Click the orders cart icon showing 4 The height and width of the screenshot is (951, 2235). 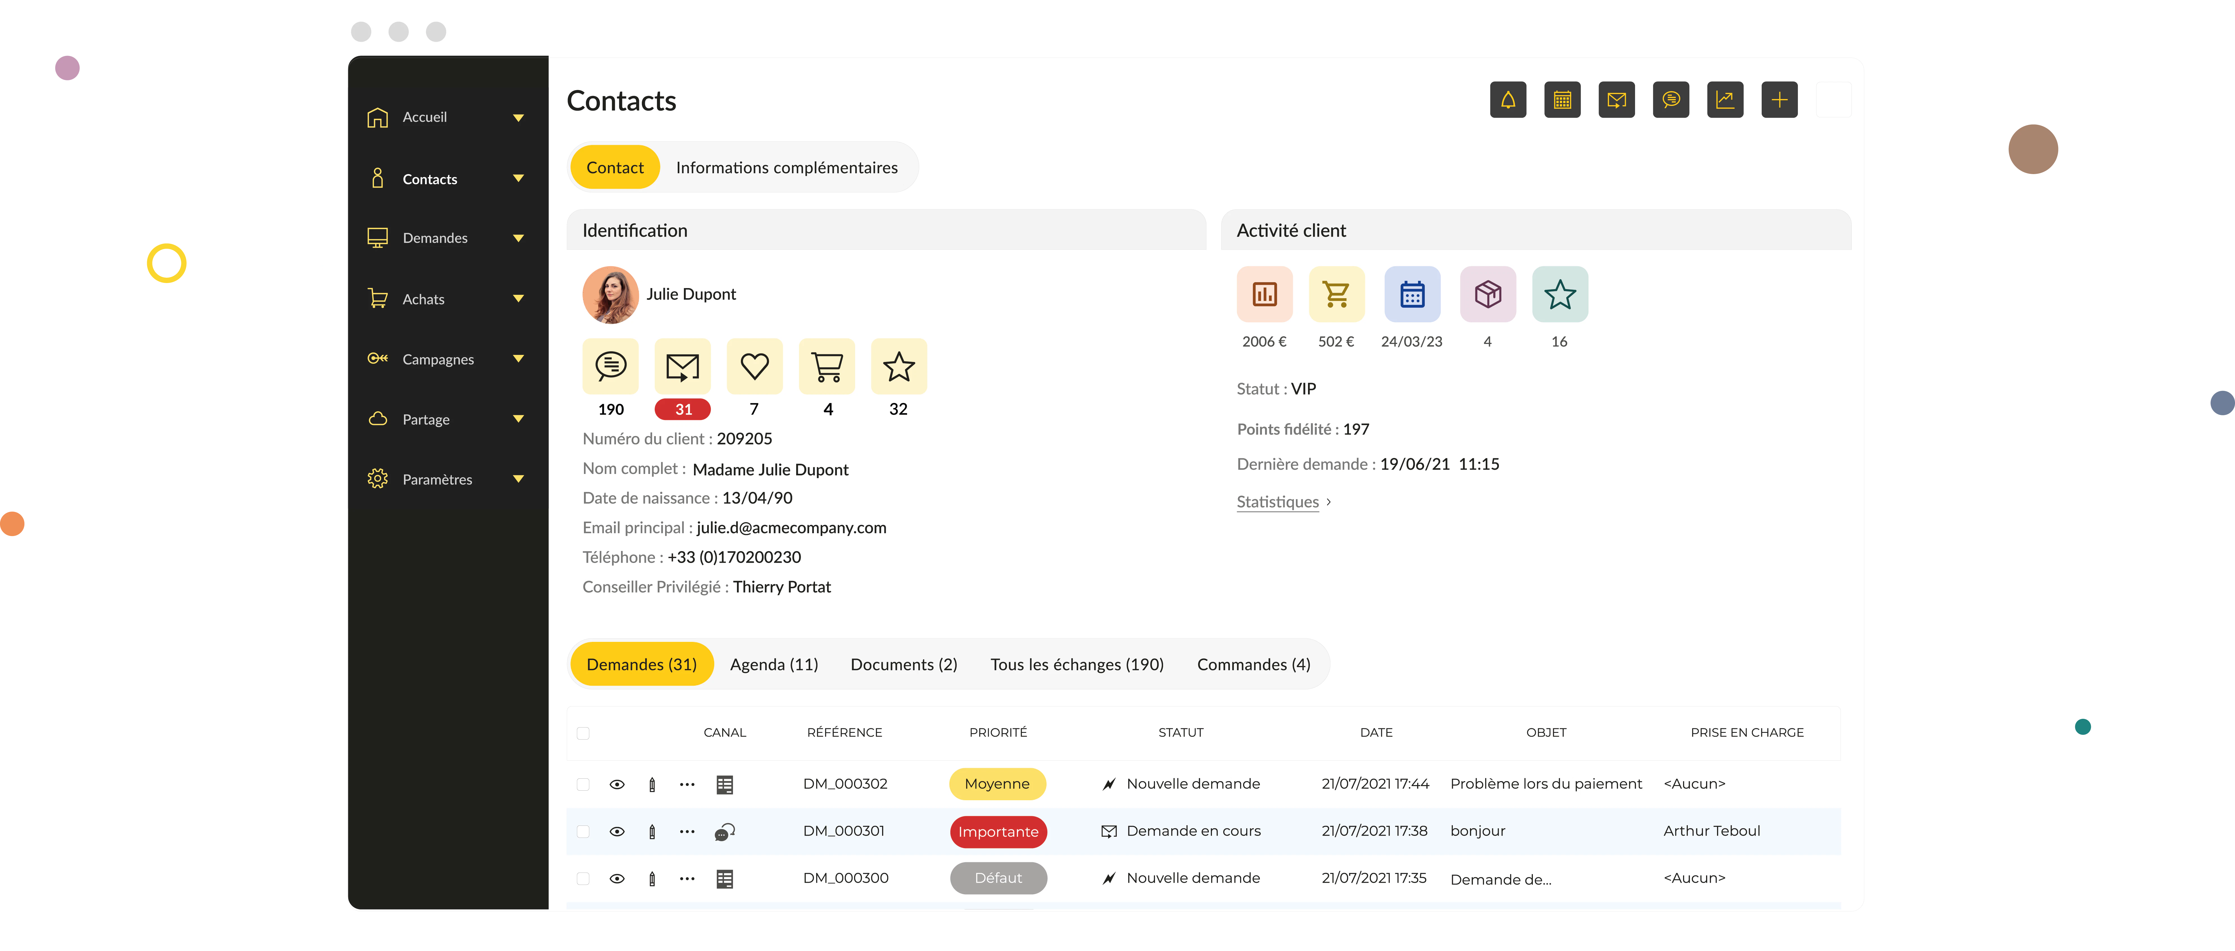pyautogui.click(x=827, y=366)
